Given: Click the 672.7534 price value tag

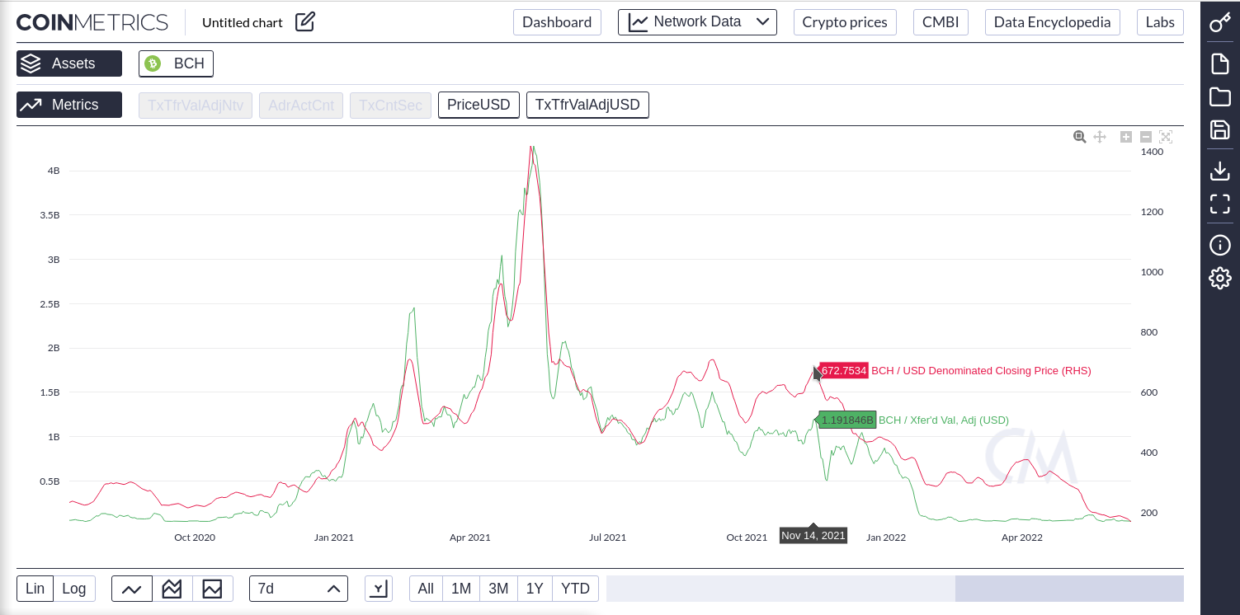Looking at the screenshot, I should (843, 371).
